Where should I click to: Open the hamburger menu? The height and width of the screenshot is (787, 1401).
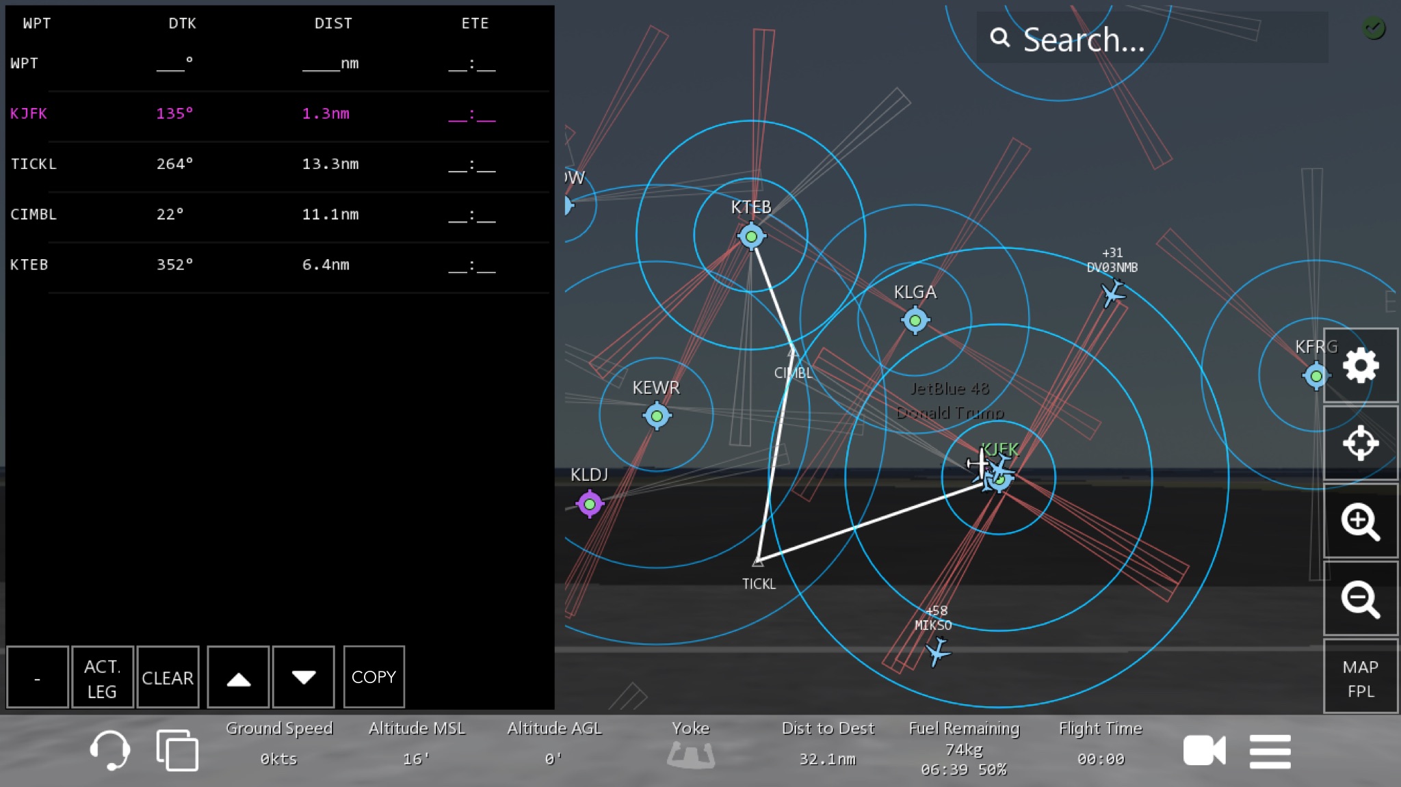(x=1270, y=751)
